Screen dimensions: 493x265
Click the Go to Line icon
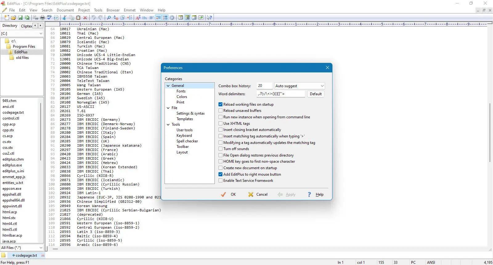(129, 18)
